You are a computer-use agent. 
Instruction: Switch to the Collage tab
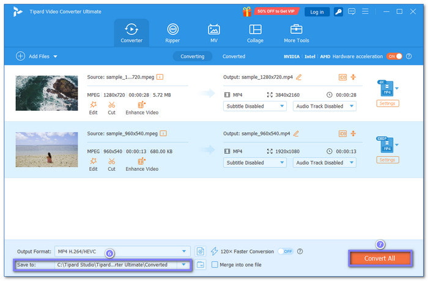pos(255,33)
